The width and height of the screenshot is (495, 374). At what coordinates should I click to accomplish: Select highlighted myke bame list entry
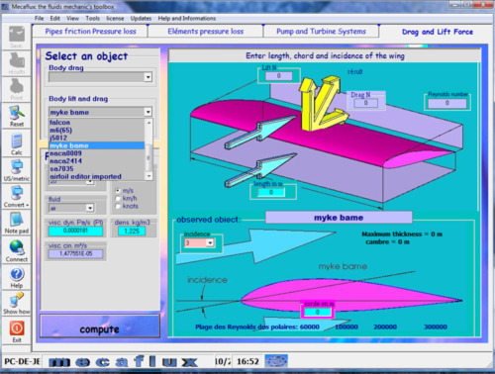tap(97, 145)
